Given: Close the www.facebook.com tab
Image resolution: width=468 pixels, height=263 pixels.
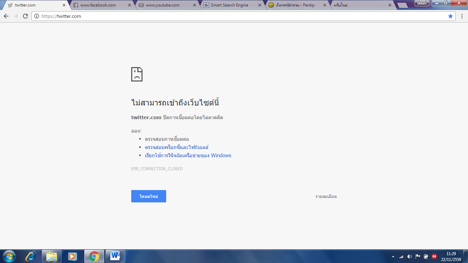Looking at the screenshot, I should click(x=130, y=5).
